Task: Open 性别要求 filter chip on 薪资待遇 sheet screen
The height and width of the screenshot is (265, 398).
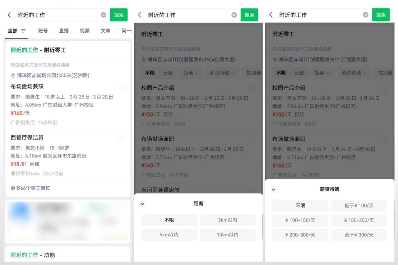Action: pos(384,73)
